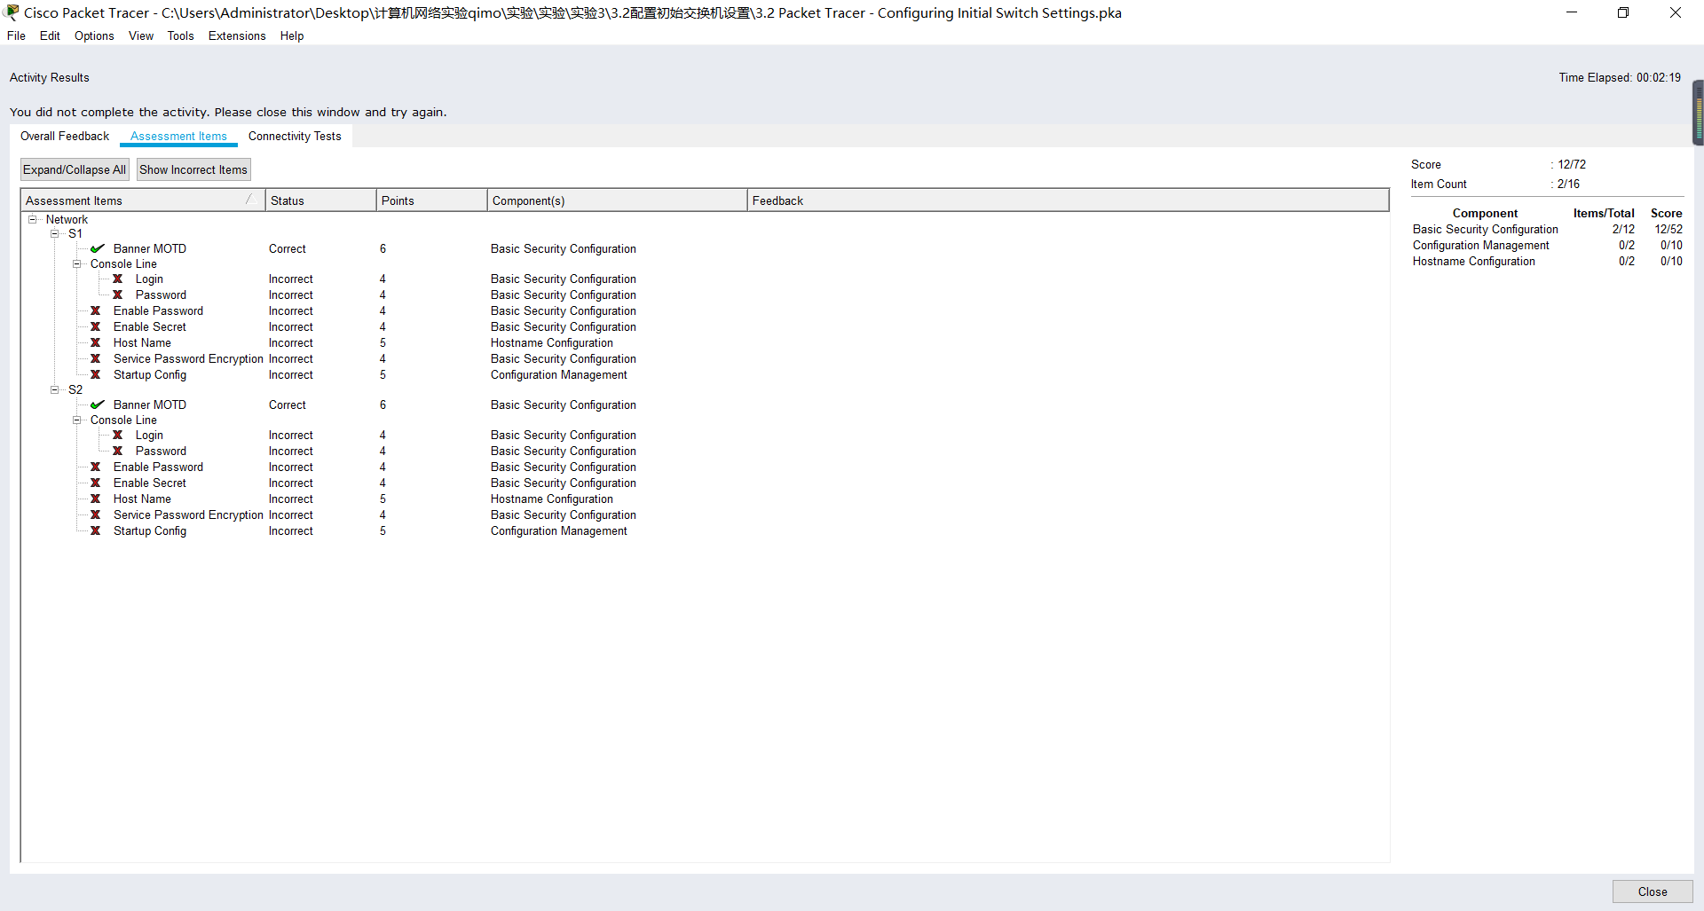Open the Tools menu

click(180, 35)
